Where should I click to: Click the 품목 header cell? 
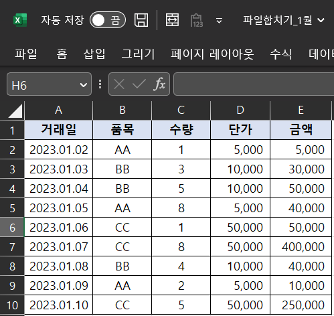[x=122, y=130]
